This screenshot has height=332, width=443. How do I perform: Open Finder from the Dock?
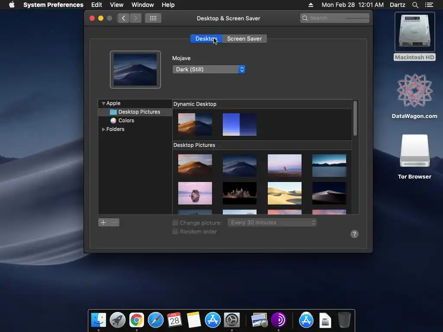[98, 320]
